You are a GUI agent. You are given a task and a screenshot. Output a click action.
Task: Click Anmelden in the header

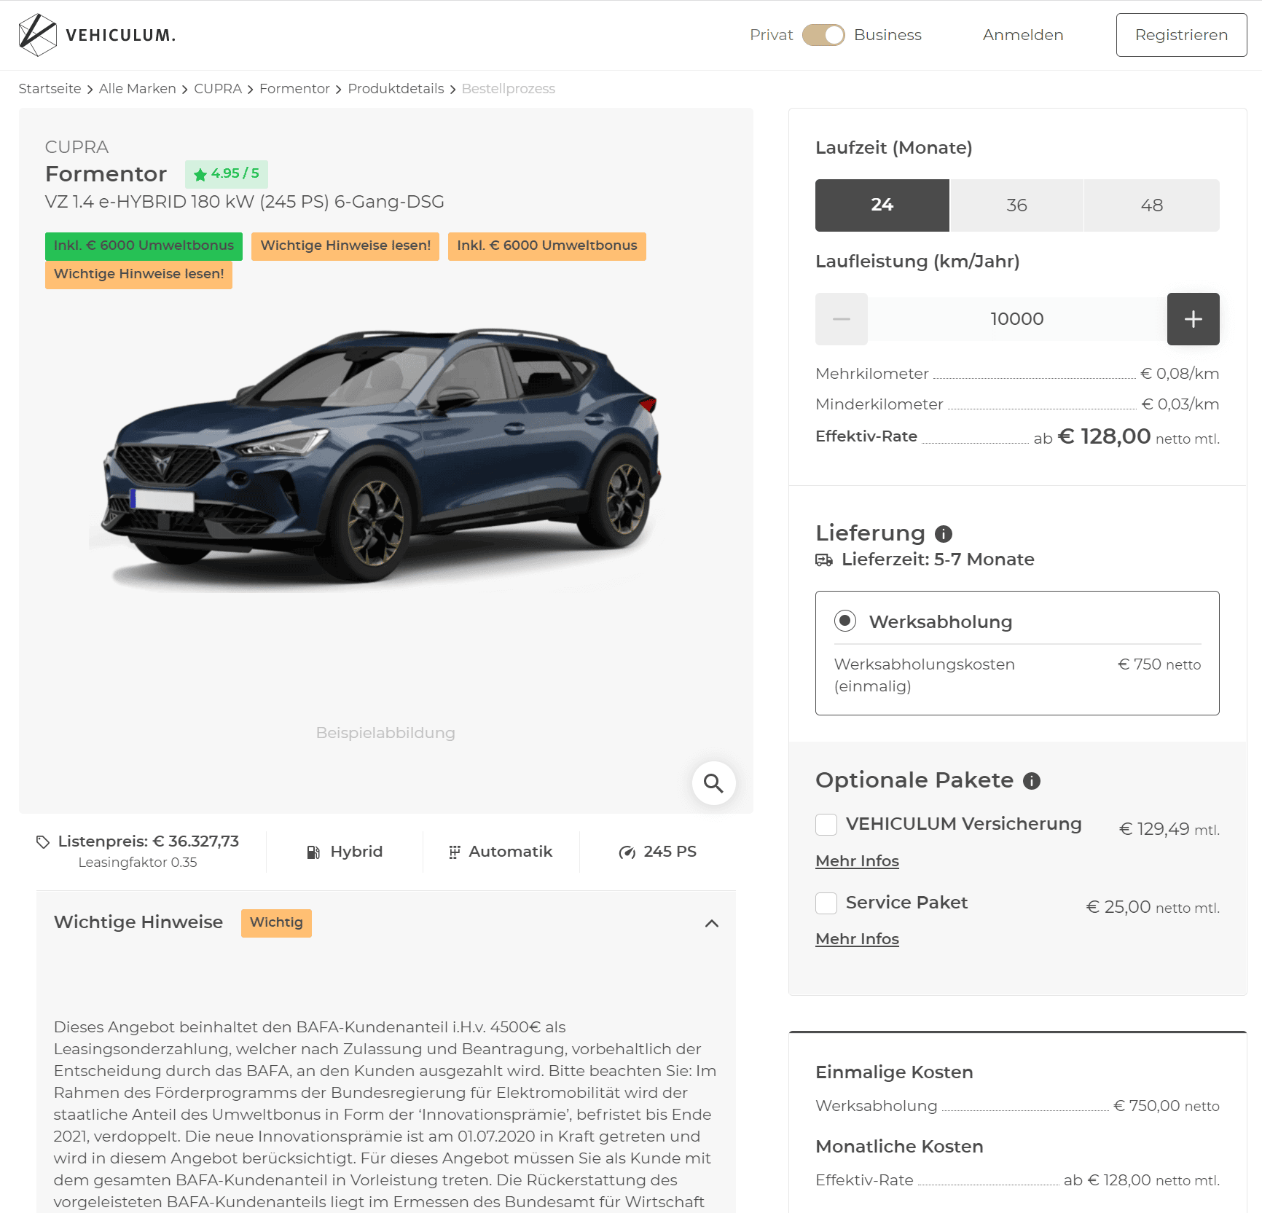(1023, 35)
